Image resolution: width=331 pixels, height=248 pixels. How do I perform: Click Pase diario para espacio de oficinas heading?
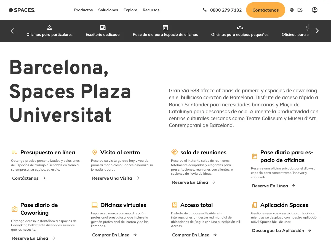coord(287,156)
